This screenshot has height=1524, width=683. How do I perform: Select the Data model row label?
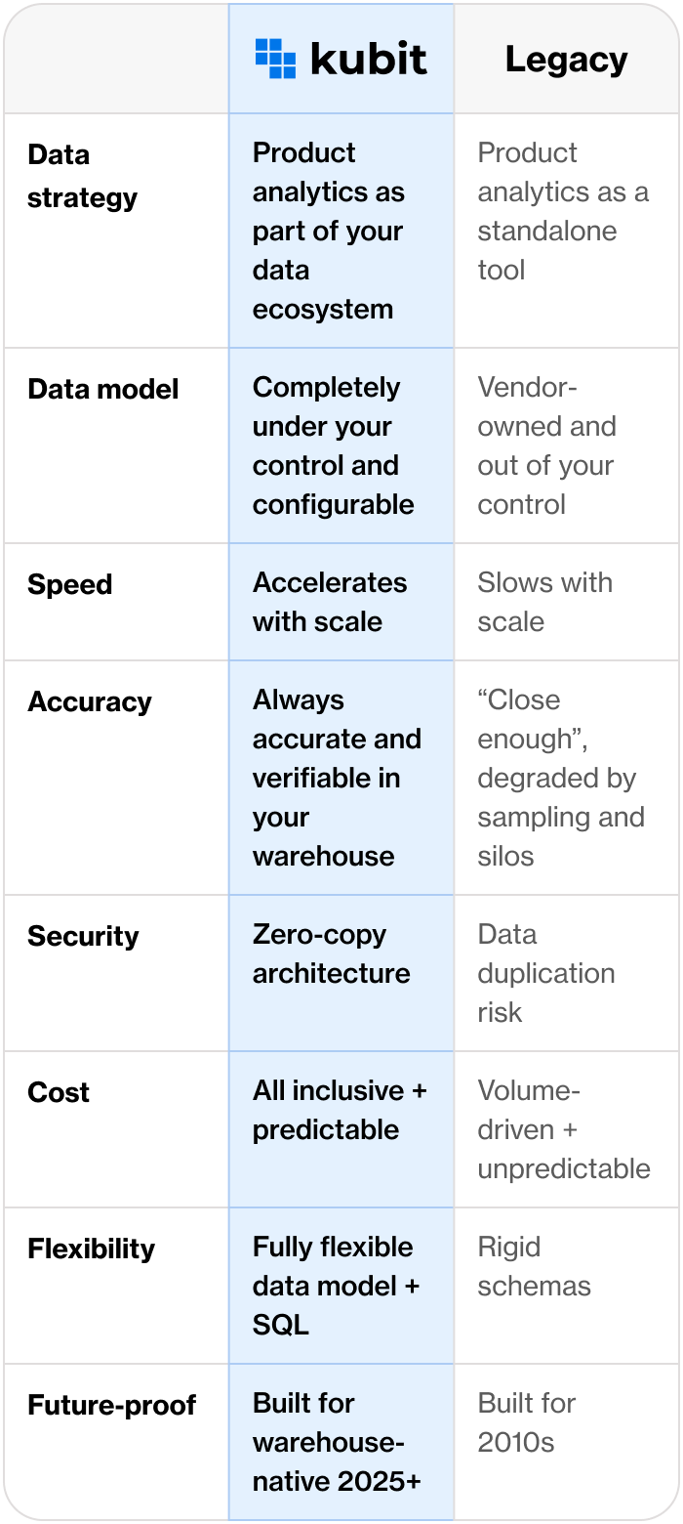tap(102, 389)
